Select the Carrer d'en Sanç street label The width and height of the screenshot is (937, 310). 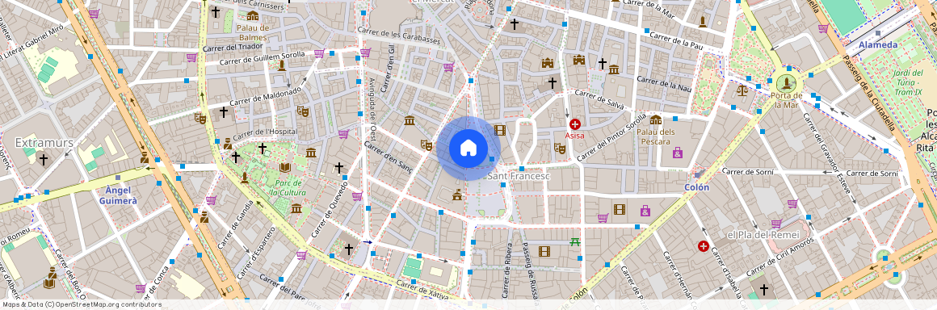pos(389,157)
